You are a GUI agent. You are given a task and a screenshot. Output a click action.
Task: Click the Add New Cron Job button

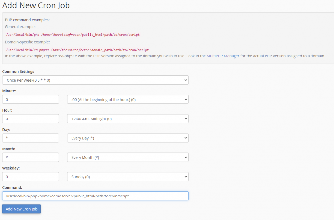click(x=21, y=209)
